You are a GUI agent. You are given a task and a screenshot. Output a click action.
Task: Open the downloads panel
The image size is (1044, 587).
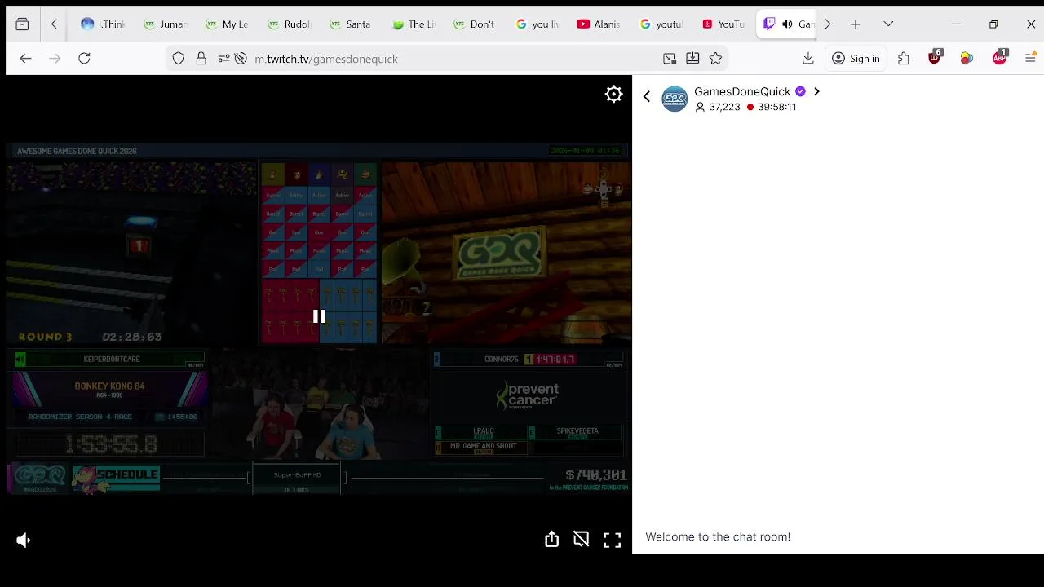(x=808, y=59)
